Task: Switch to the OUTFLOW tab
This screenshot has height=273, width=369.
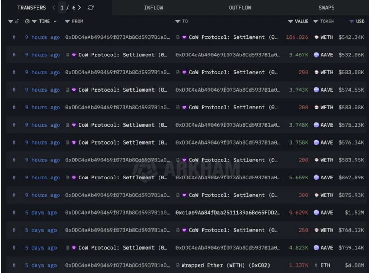Action: 240,8
